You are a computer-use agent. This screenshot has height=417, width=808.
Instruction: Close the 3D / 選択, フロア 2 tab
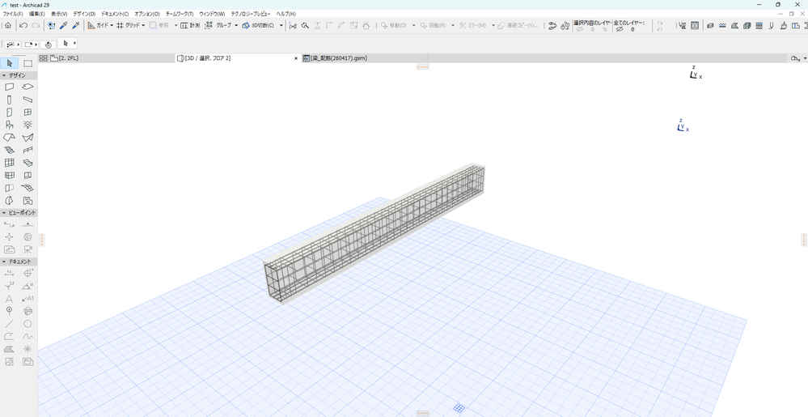click(296, 58)
